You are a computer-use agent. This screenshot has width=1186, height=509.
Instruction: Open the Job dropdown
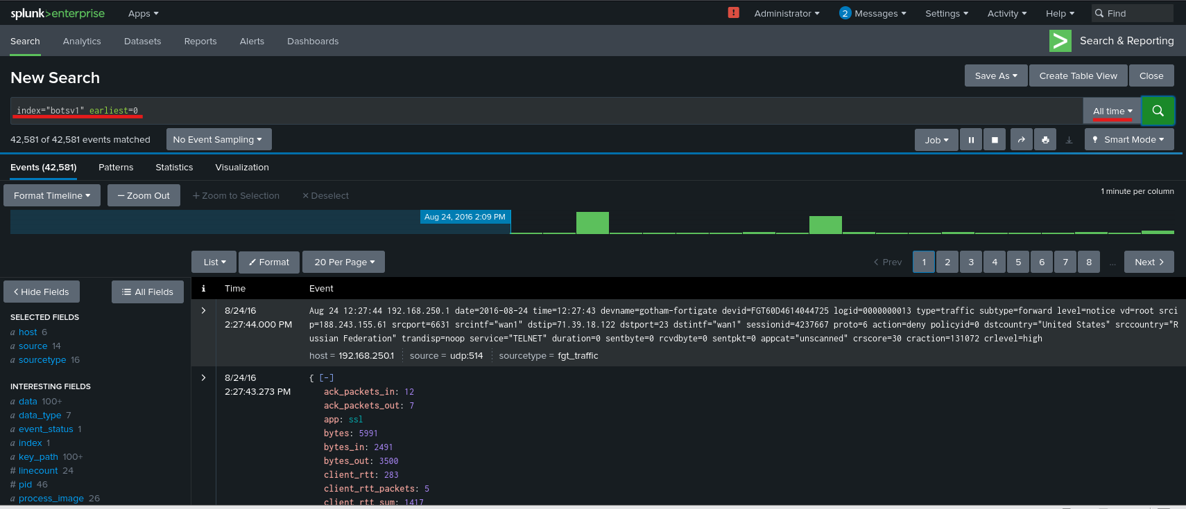click(936, 140)
